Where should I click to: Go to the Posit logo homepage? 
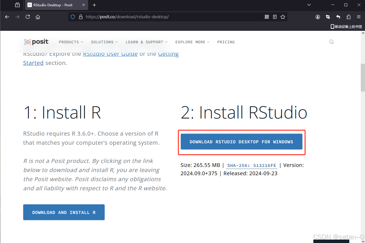pyautogui.click(x=36, y=42)
